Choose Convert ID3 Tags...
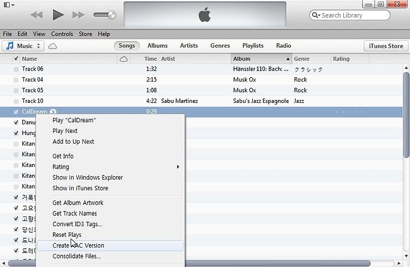The image size is (410, 267). 110,224
